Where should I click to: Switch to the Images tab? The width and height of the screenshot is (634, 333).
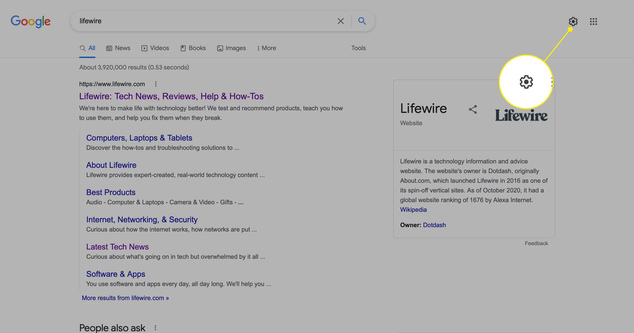pyautogui.click(x=231, y=48)
